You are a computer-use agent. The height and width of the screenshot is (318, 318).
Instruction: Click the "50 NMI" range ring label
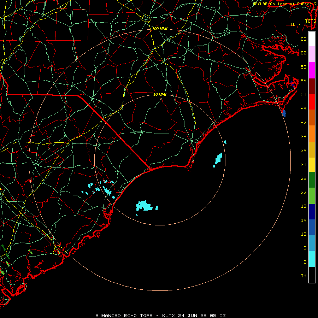[160, 94]
